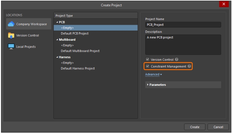Collapse the Harness tree group arrow
The image size is (232, 134).
click(57, 57)
